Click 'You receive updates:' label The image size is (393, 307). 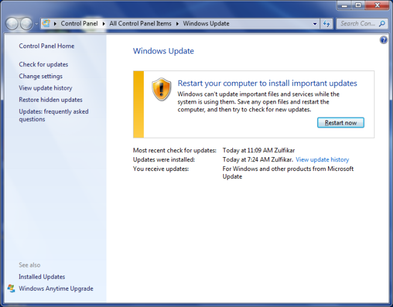click(x=161, y=169)
